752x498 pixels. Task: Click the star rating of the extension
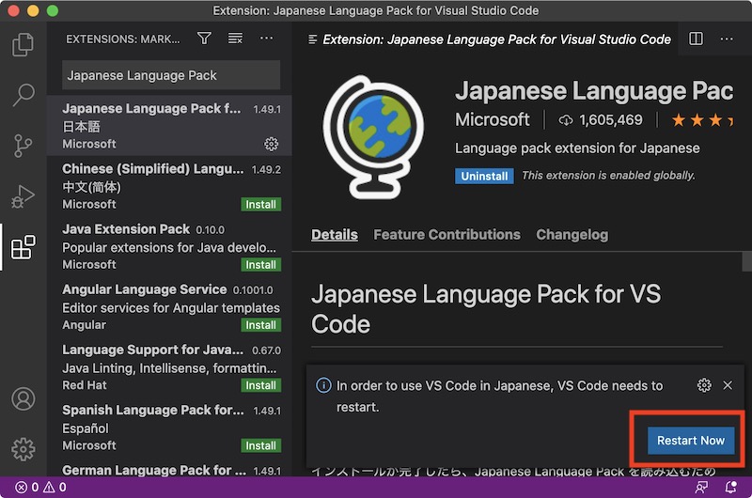pyautogui.click(x=702, y=120)
